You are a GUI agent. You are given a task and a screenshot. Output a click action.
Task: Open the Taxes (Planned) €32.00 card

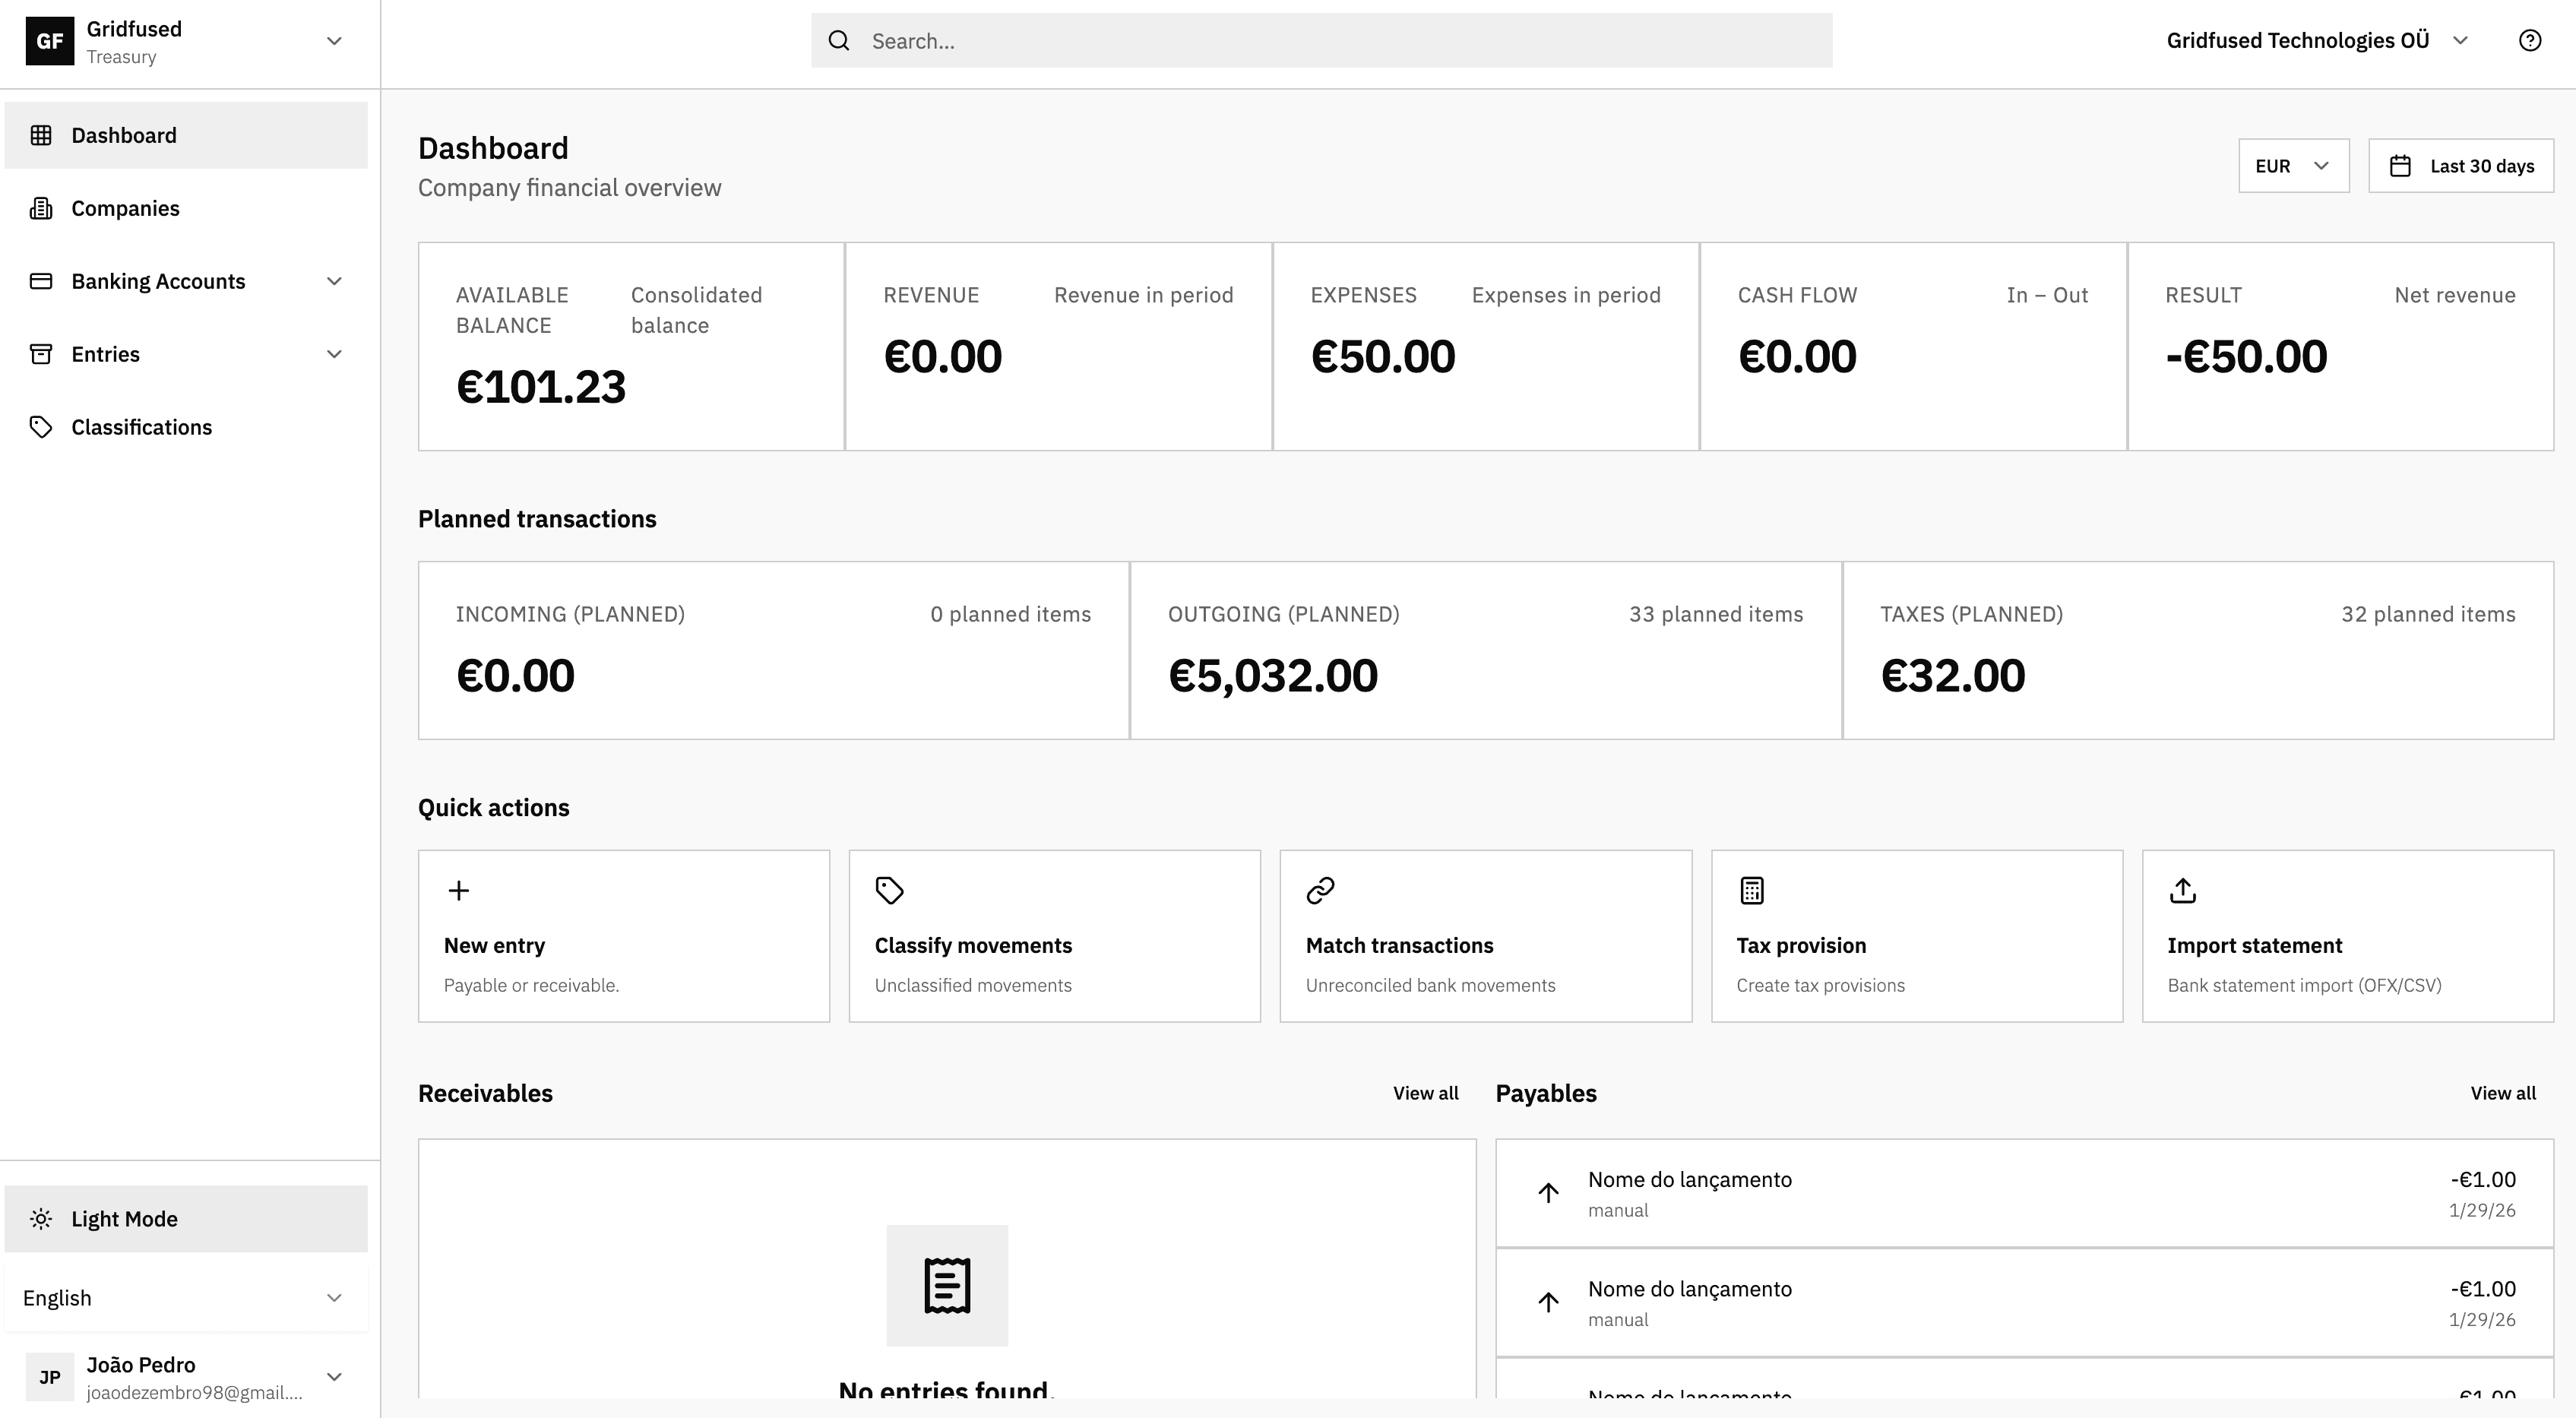[2198, 650]
